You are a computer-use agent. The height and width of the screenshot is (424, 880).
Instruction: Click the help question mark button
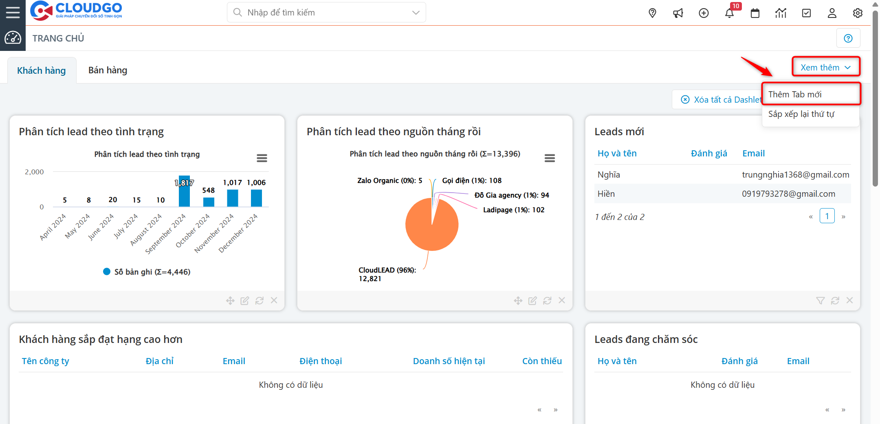pos(848,38)
